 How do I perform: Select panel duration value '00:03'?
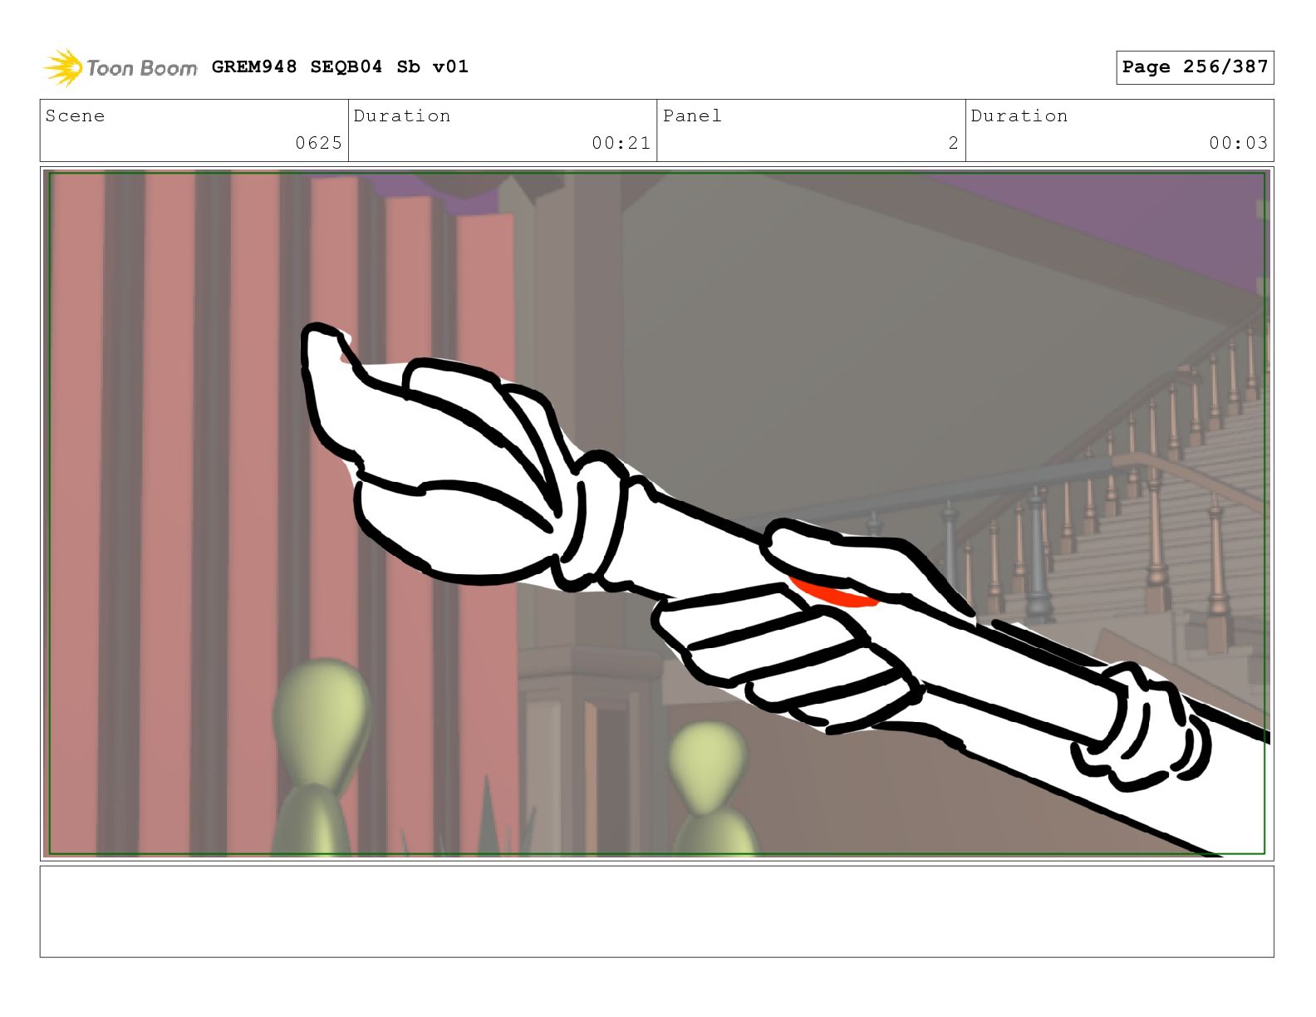pyautogui.click(x=1239, y=143)
